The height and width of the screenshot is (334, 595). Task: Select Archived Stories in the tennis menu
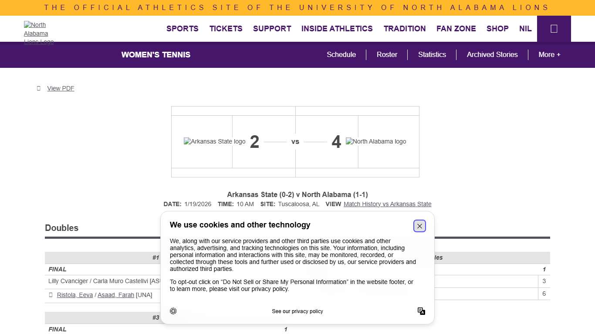(492, 54)
